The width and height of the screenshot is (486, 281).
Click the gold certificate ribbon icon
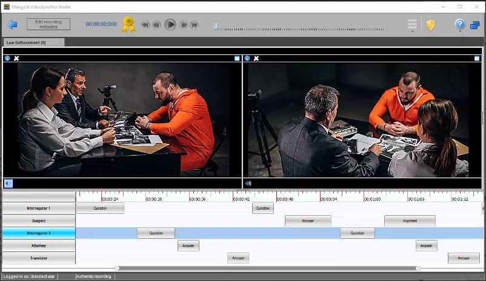128,25
